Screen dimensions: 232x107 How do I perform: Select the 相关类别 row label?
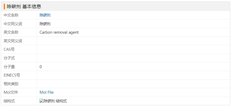[11, 84]
